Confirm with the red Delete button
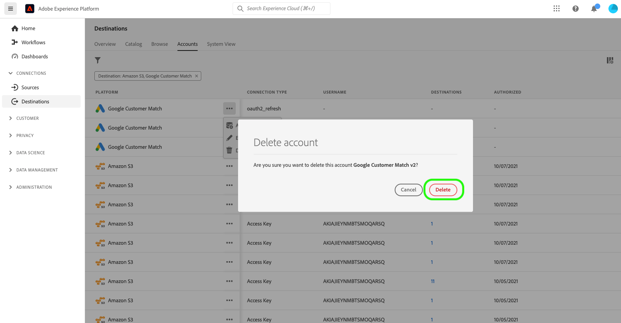 tap(443, 190)
